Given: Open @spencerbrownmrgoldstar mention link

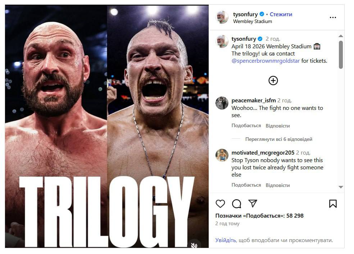Looking at the screenshot, I should [x=265, y=61].
